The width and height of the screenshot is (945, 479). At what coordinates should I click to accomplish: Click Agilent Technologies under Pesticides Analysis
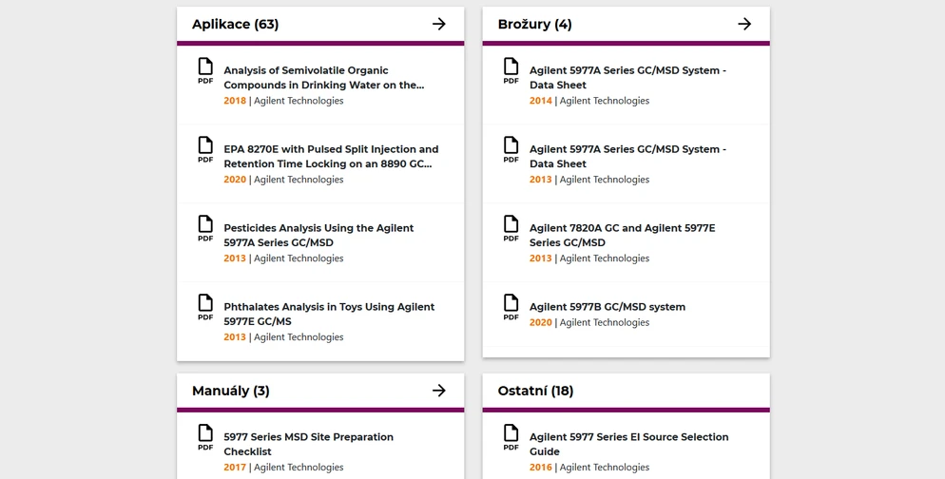click(299, 259)
